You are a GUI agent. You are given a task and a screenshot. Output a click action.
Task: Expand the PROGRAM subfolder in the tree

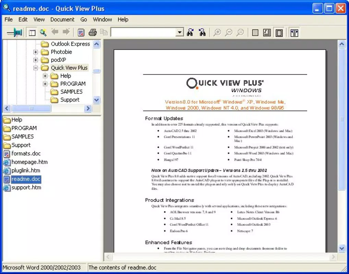point(45,84)
